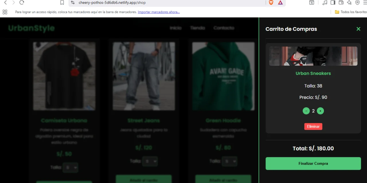Open the browser hamburger menu
Image resolution: width=367 pixels, height=183 pixels.
click(x=365, y=3)
